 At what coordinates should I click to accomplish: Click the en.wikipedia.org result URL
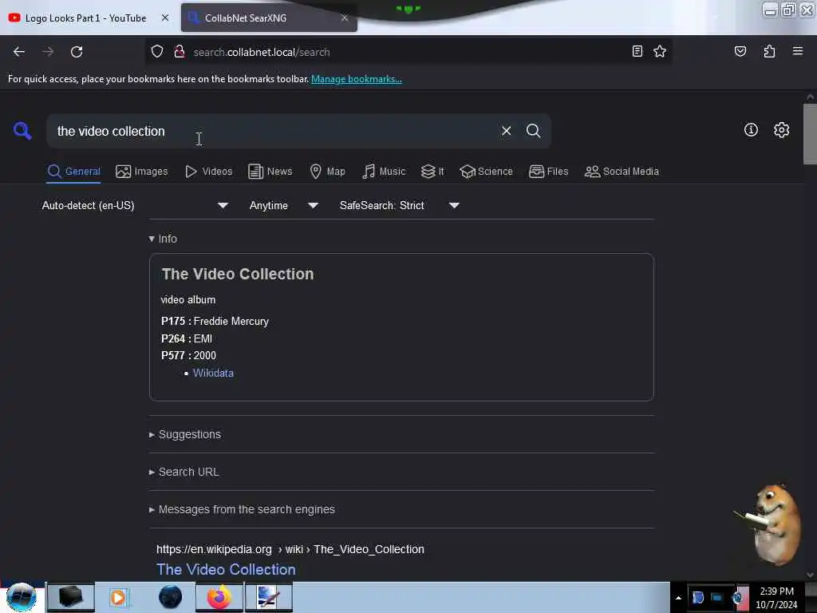pyautogui.click(x=290, y=549)
